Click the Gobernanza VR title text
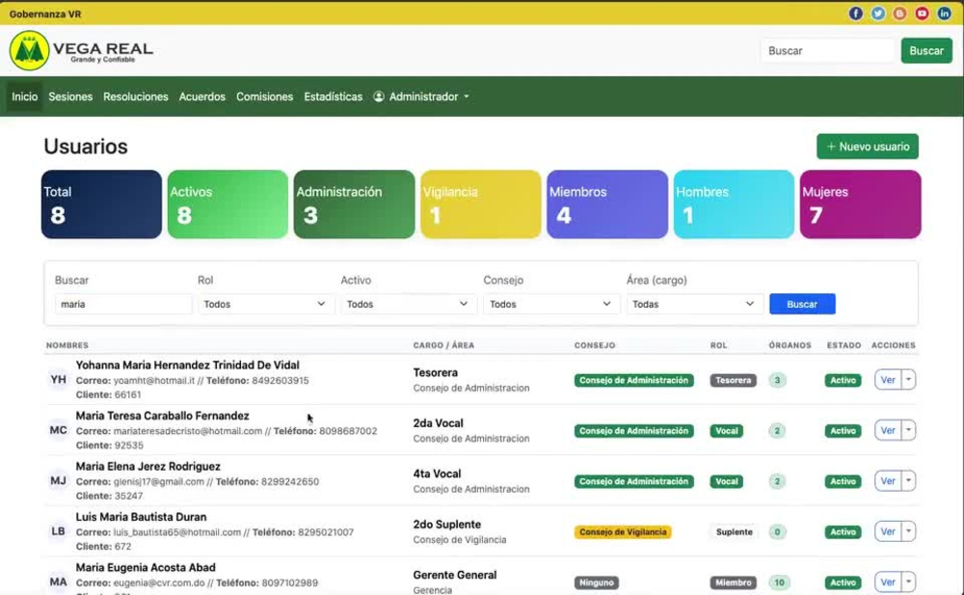Viewport: 964px width, 595px height. [45, 14]
